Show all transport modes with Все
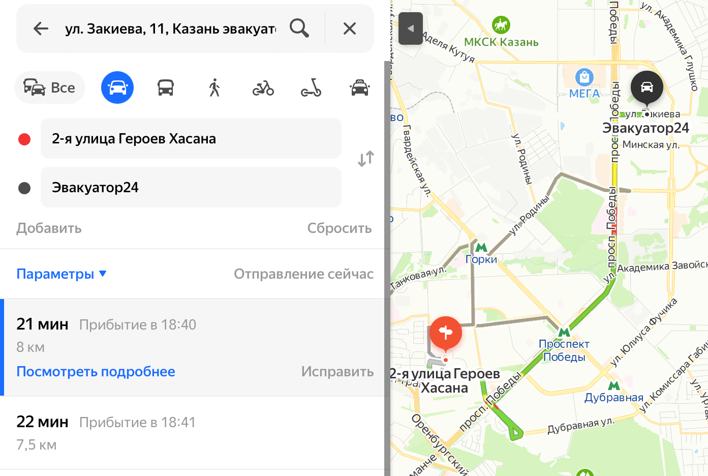Screen dimensions: 708x476 click(x=50, y=87)
